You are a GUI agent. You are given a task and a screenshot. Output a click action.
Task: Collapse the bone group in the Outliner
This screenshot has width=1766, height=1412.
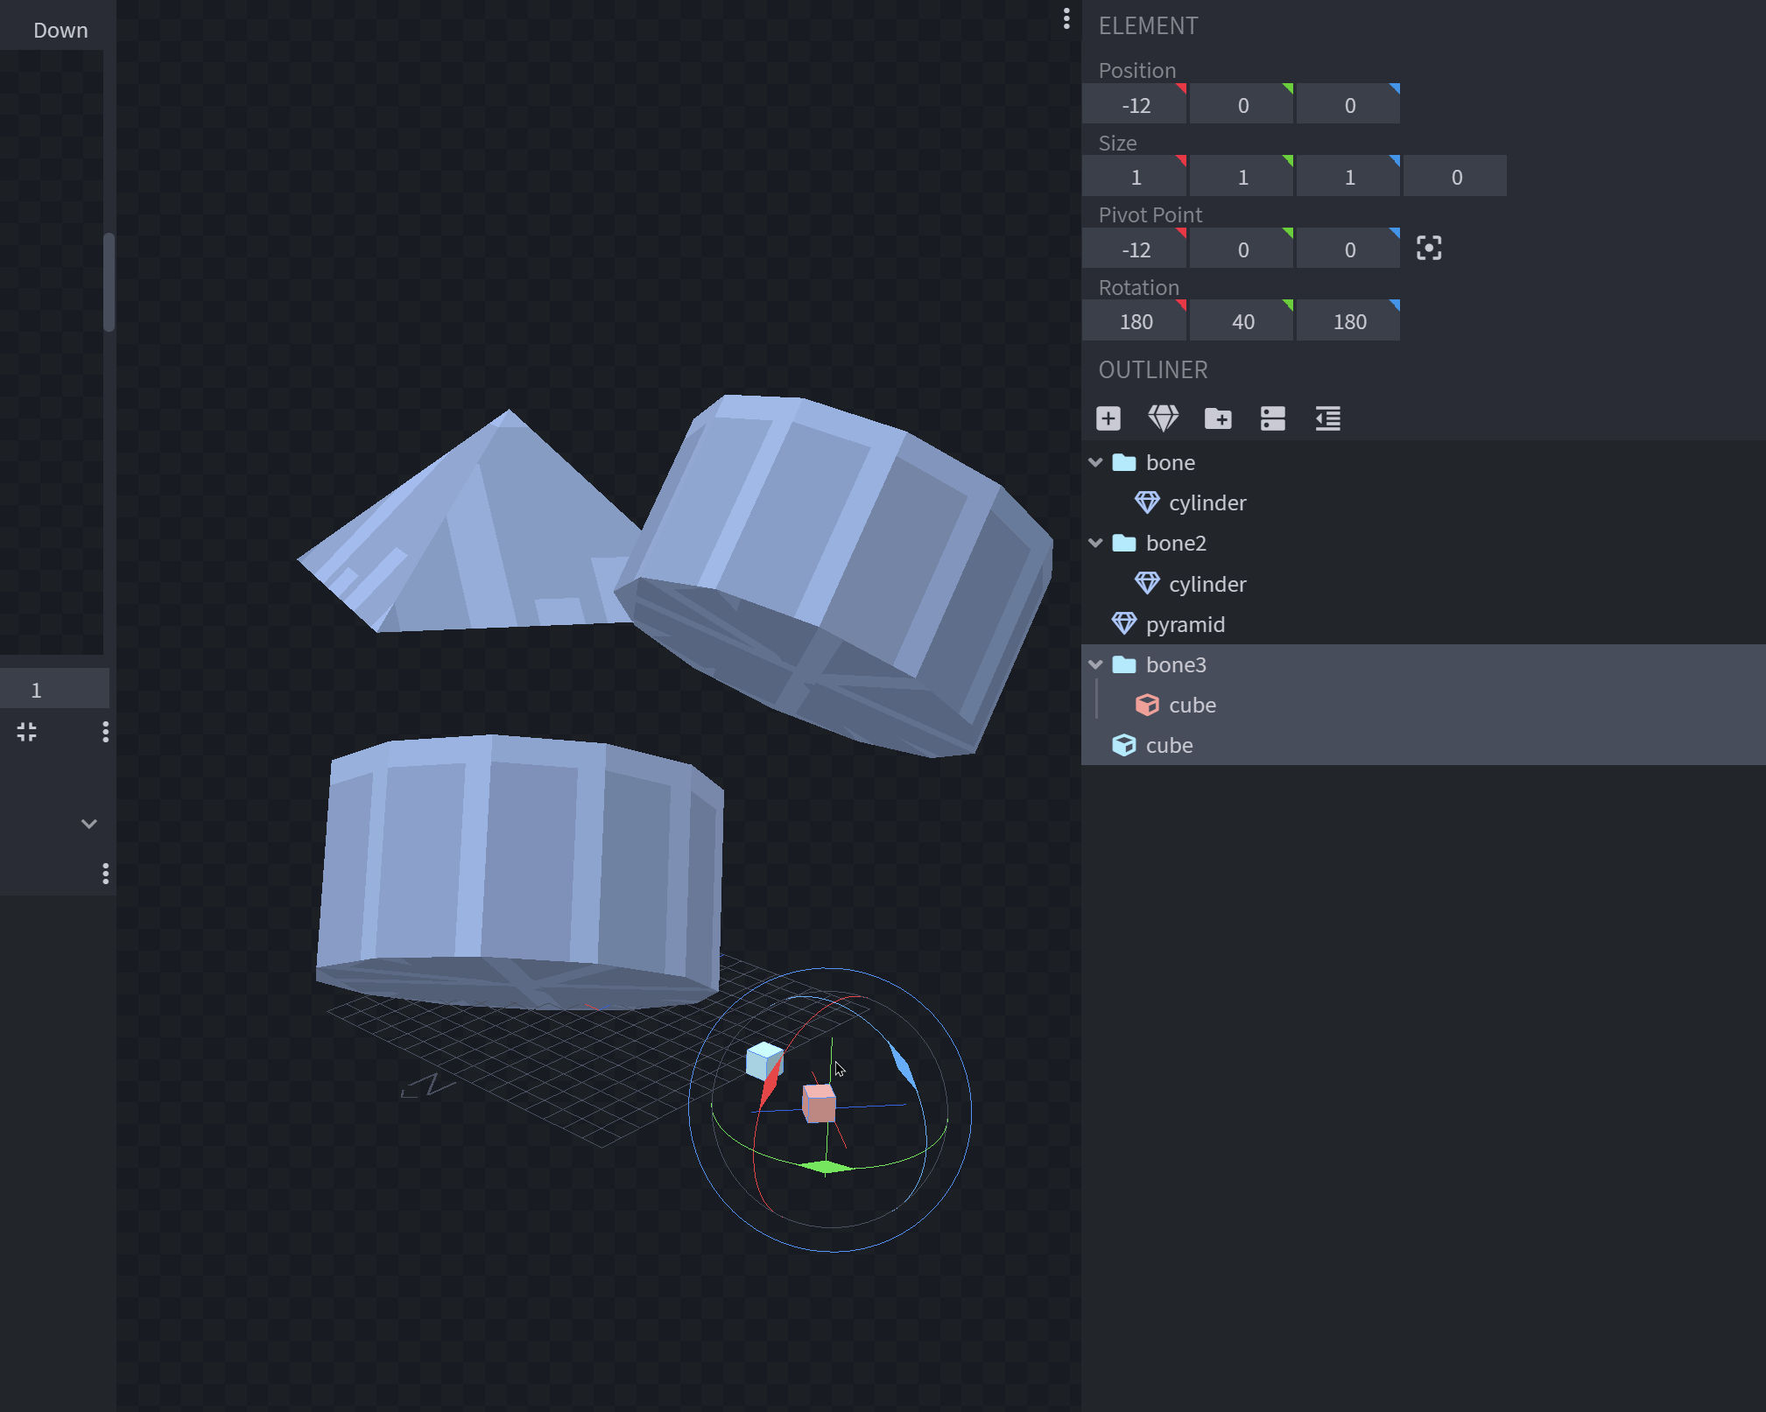(x=1096, y=462)
